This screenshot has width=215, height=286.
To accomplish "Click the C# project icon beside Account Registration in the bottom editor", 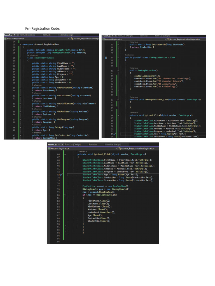I will (49, 149).
